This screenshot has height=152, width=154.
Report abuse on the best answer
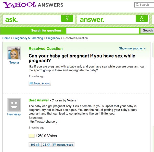click(x=63, y=145)
